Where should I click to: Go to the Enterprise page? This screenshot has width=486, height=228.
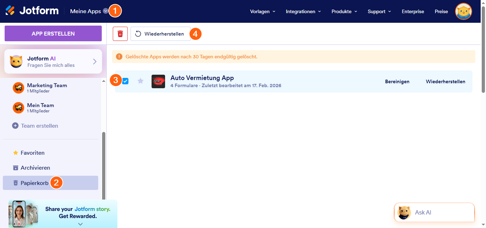(x=413, y=11)
